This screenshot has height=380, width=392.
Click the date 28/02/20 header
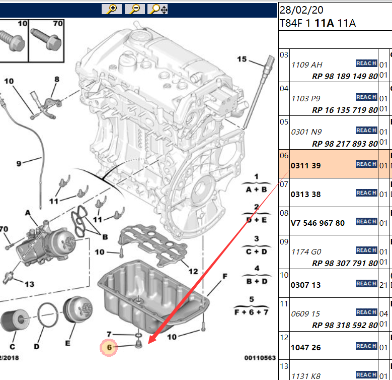click(301, 10)
